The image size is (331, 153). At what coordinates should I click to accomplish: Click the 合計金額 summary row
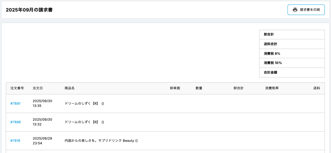coord(292,72)
